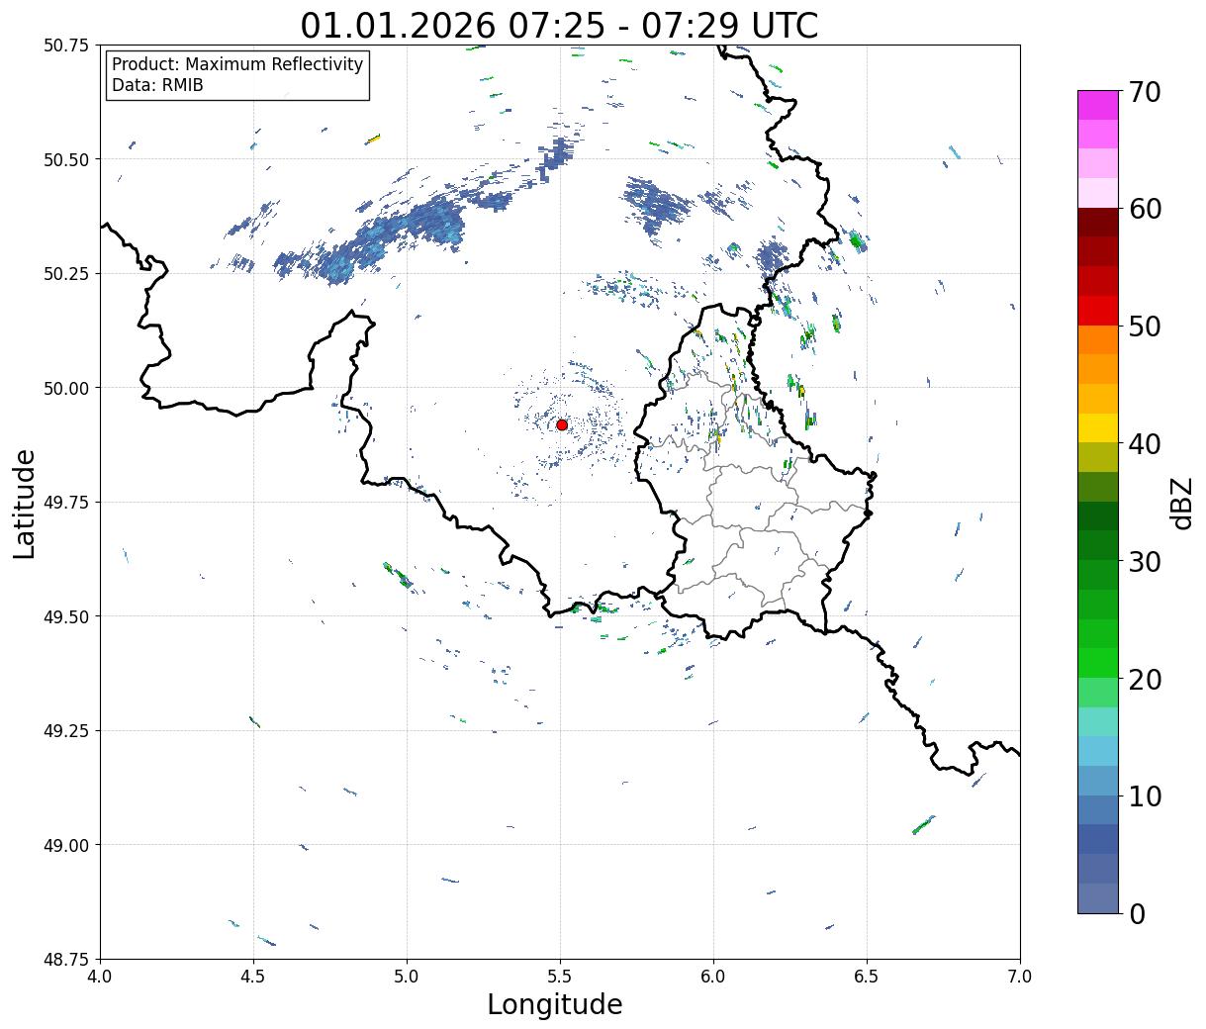
Task: Click the 49.75 latitude tick label
Action: click(67, 503)
